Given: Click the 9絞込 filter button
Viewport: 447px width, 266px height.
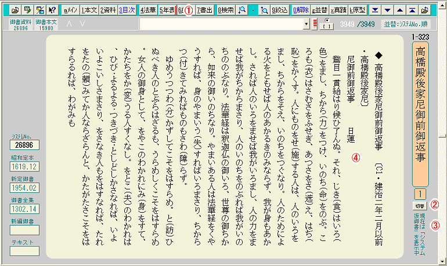Looking at the screenshot, I should (280, 10).
